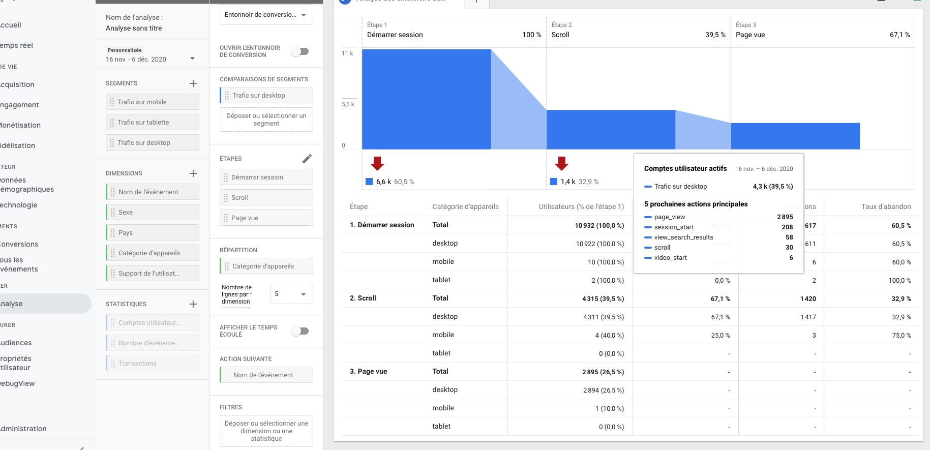Click the blue legend swatch beside 6,6 k
The height and width of the screenshot is (450, 930).
coord(370,182)
